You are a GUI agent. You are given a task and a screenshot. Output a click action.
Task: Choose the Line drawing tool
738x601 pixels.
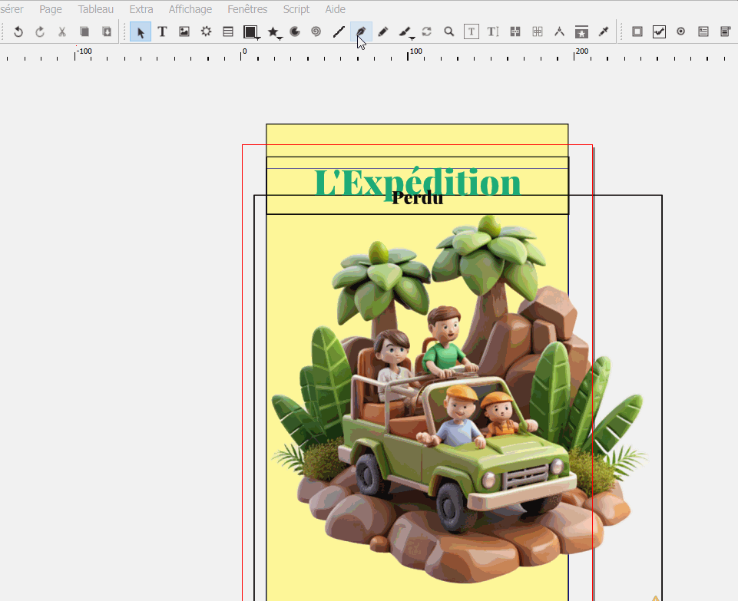[339, 31]
